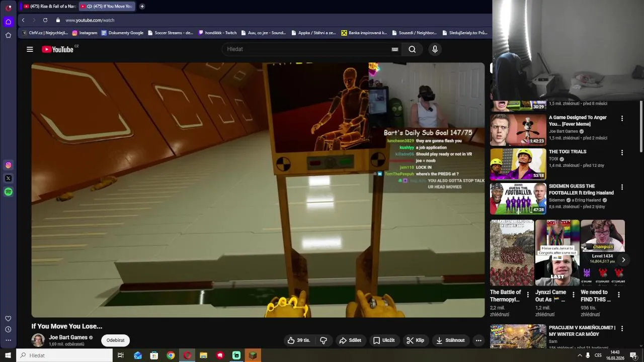Play THE TOGI TRIALS thumbnail
Screen dimensions: 644x362
tap(518, 164)
